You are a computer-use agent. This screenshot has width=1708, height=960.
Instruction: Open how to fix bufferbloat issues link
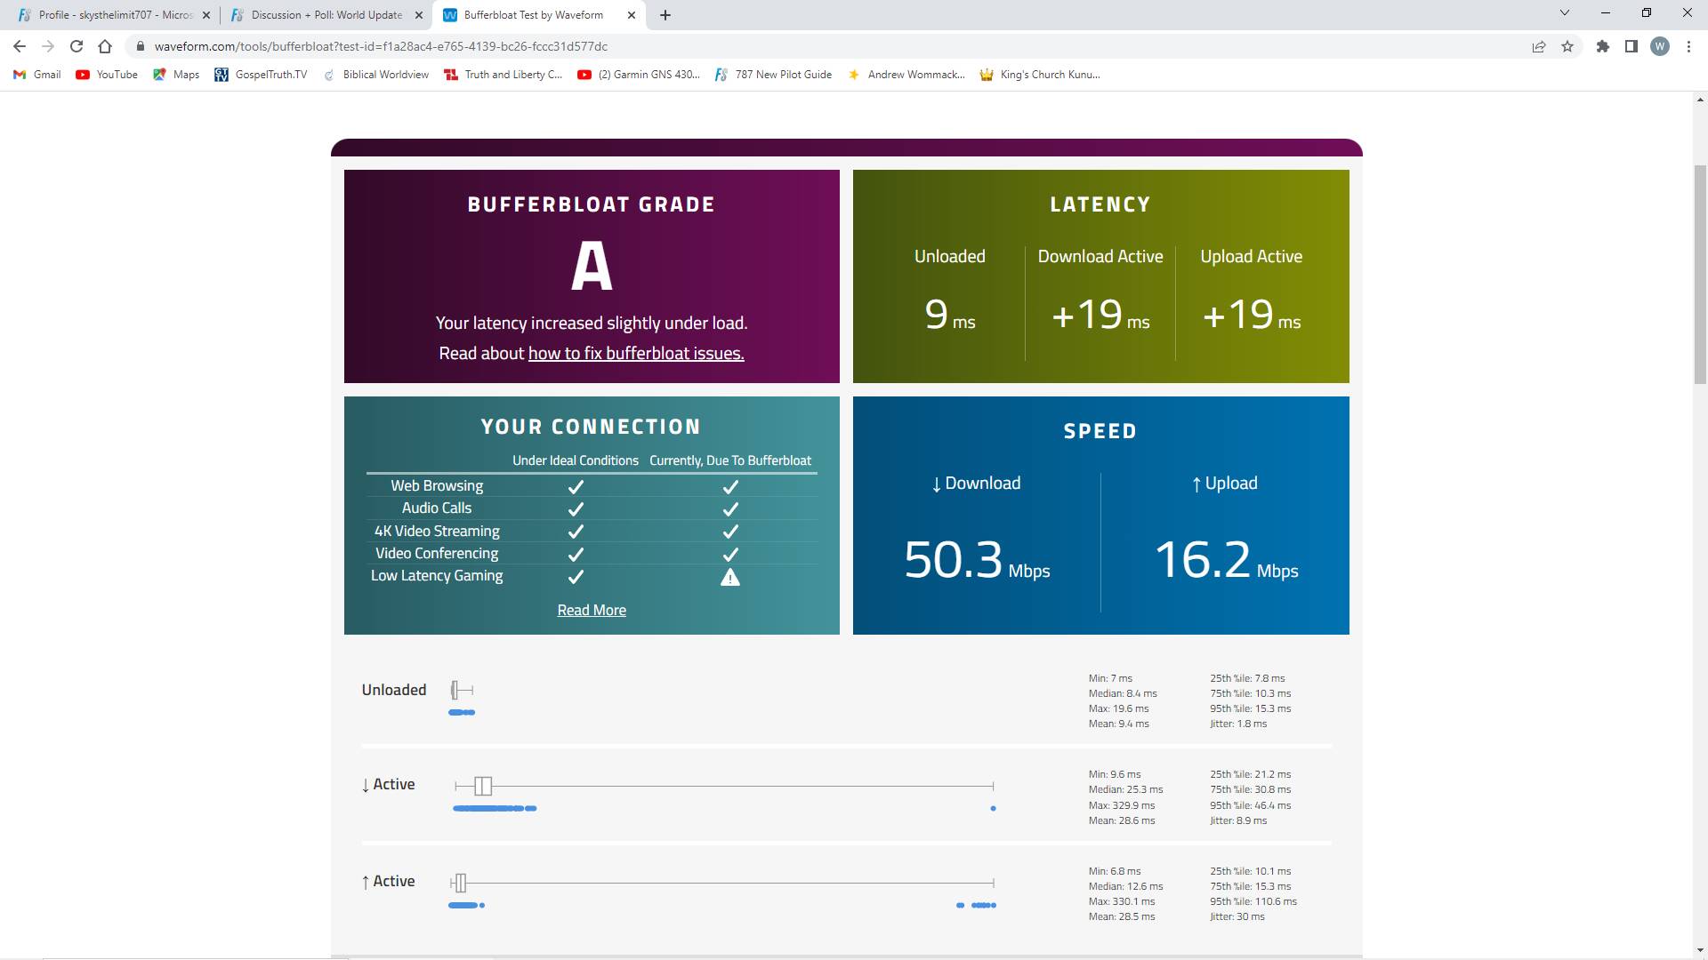coord(636,353)
